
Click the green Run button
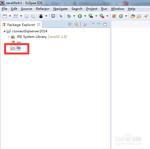80,16
